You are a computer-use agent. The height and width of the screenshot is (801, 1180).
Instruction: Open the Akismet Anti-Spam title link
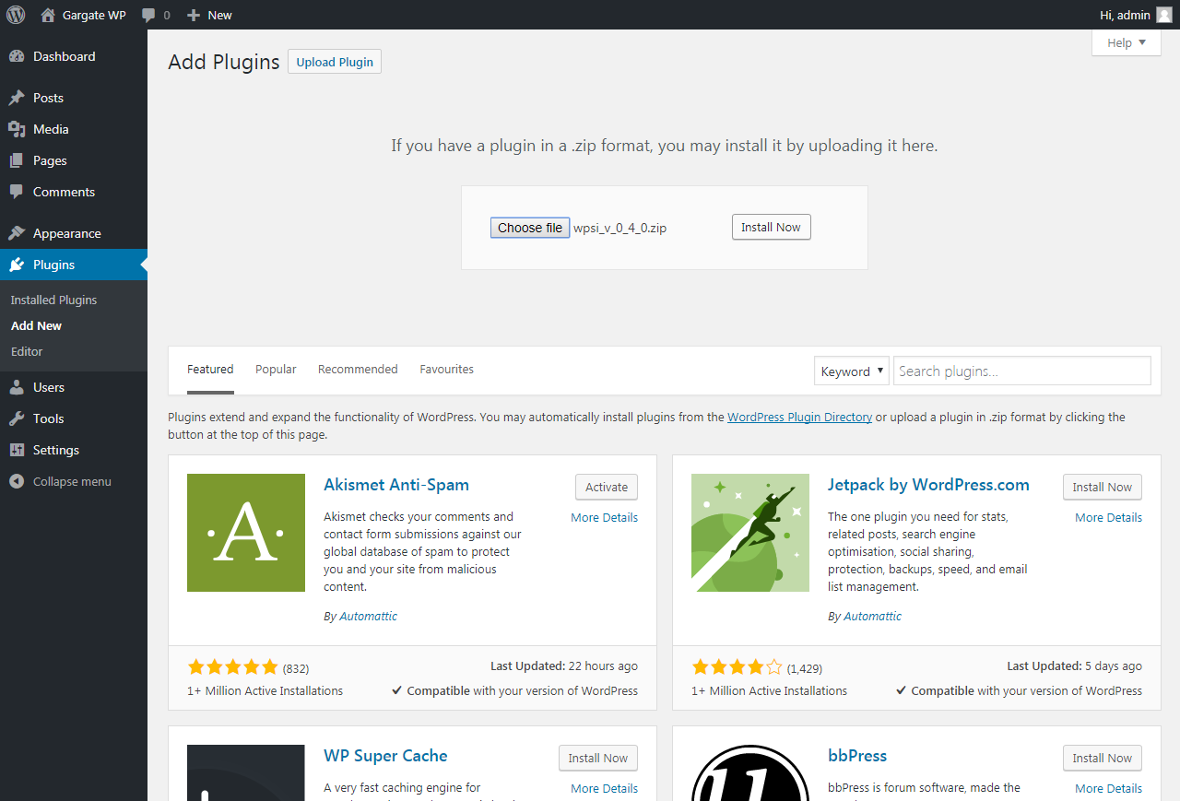click(x=396, y=485)
